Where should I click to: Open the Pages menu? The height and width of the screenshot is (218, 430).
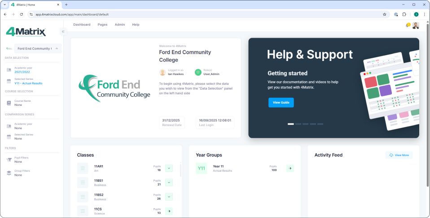click(x=102, y=25)
